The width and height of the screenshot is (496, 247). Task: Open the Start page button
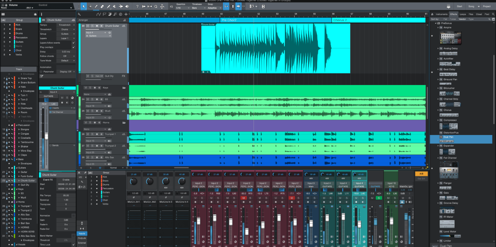(460, 6)
